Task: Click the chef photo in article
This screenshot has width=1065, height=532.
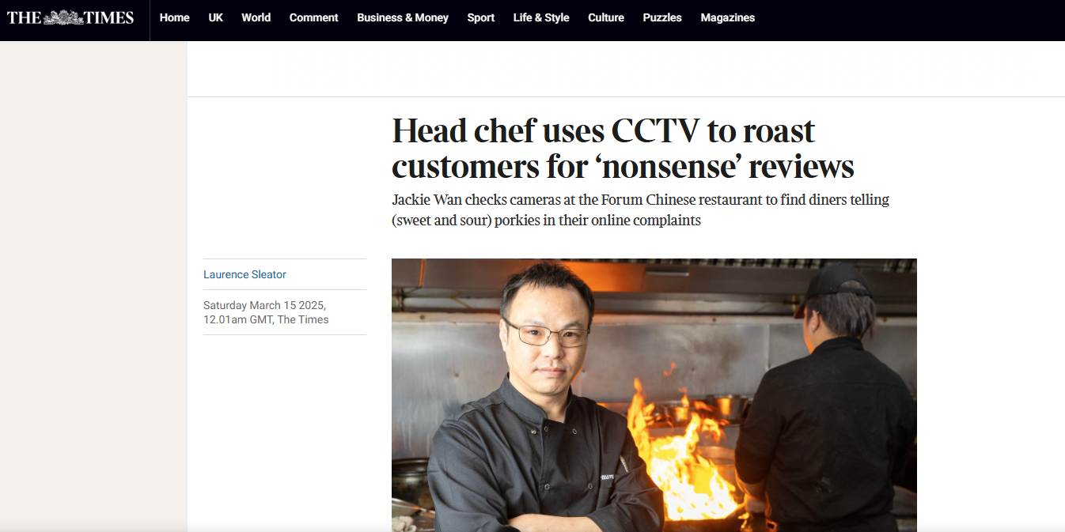Action: [x=654, y=395]
